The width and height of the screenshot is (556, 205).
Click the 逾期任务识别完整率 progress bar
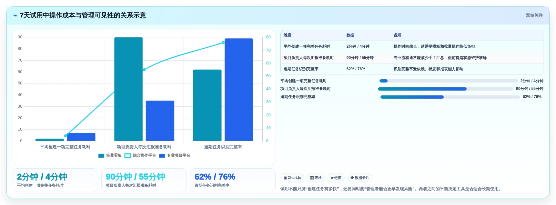coord(450,97)
